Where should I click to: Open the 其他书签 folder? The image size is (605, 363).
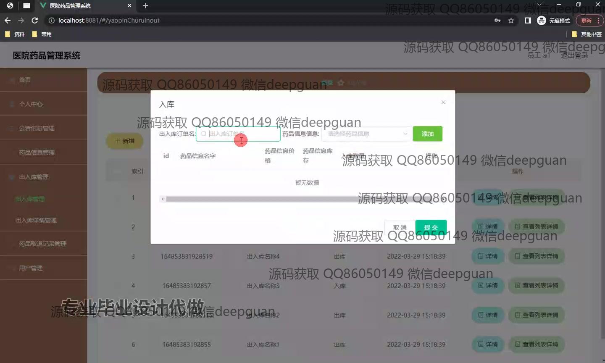pos(587,34)
